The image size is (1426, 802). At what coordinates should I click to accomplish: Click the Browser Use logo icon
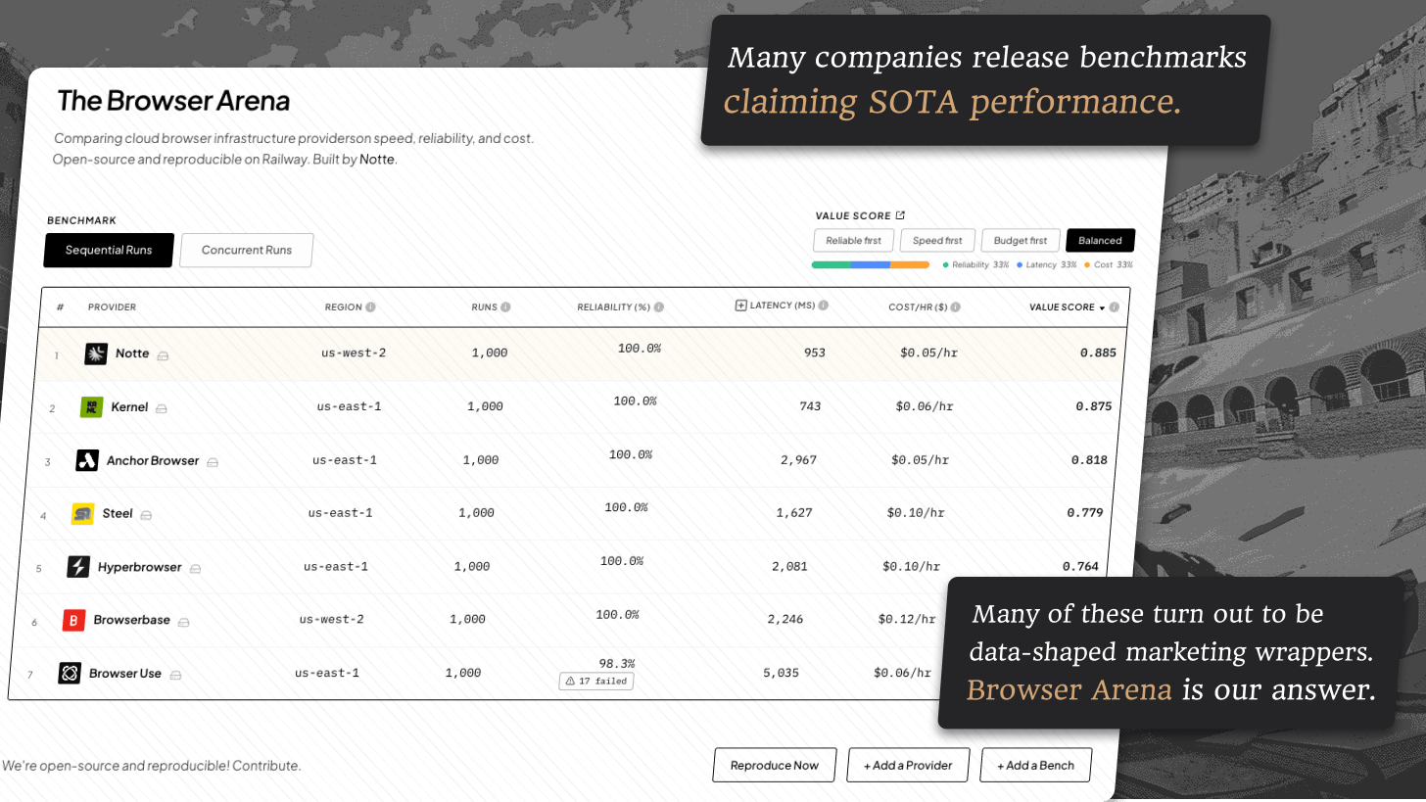[x=70, y=674]
